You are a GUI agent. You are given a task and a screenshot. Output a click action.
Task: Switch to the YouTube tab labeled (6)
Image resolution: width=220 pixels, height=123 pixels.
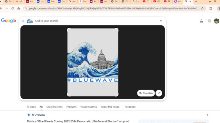point(156,1)
